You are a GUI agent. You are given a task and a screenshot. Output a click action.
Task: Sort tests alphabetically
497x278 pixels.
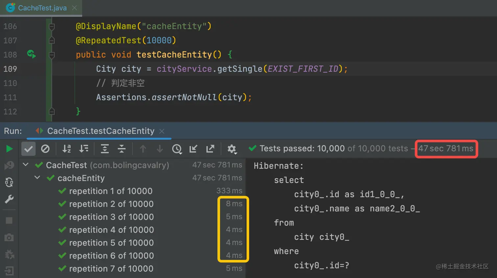(x=67, y=149)
